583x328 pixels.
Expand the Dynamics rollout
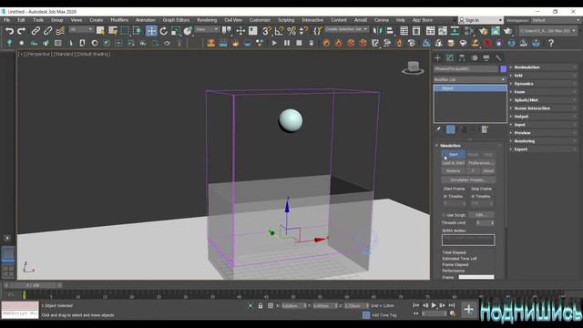click(543, 84)
